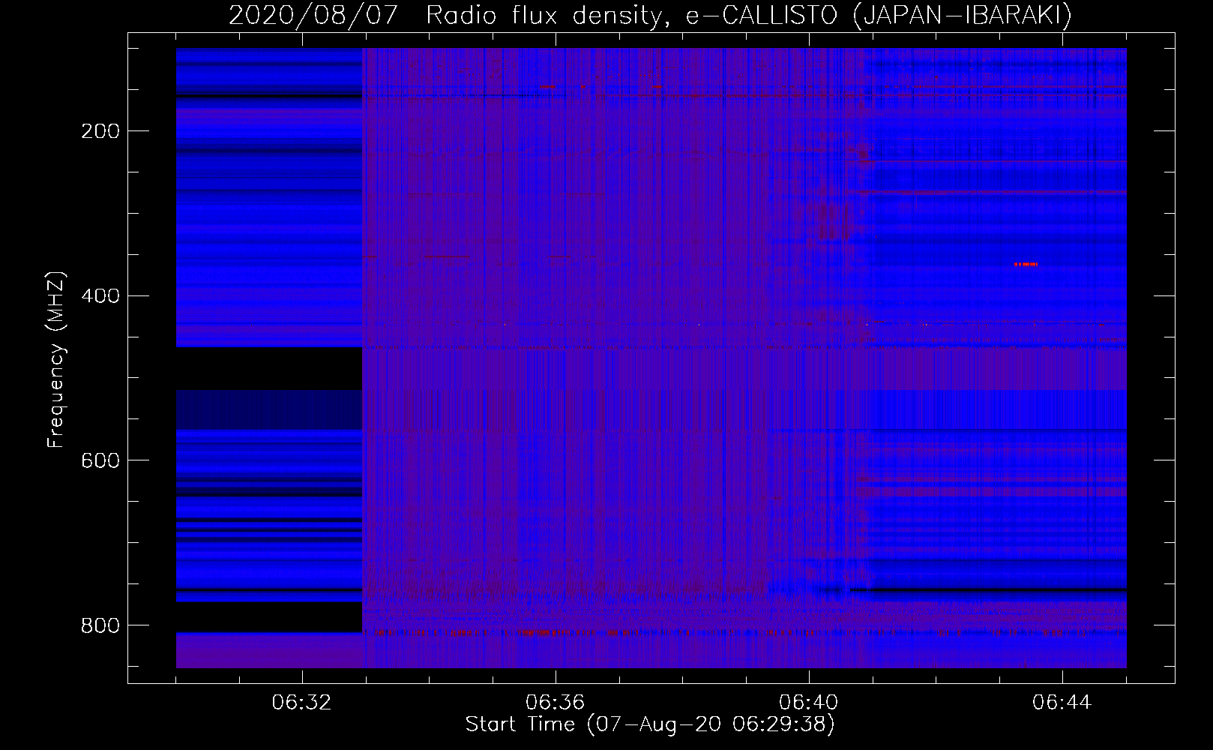1213x750 pixels.
Task: Click the 06:44 time tick label
Action: point(1062,703)
